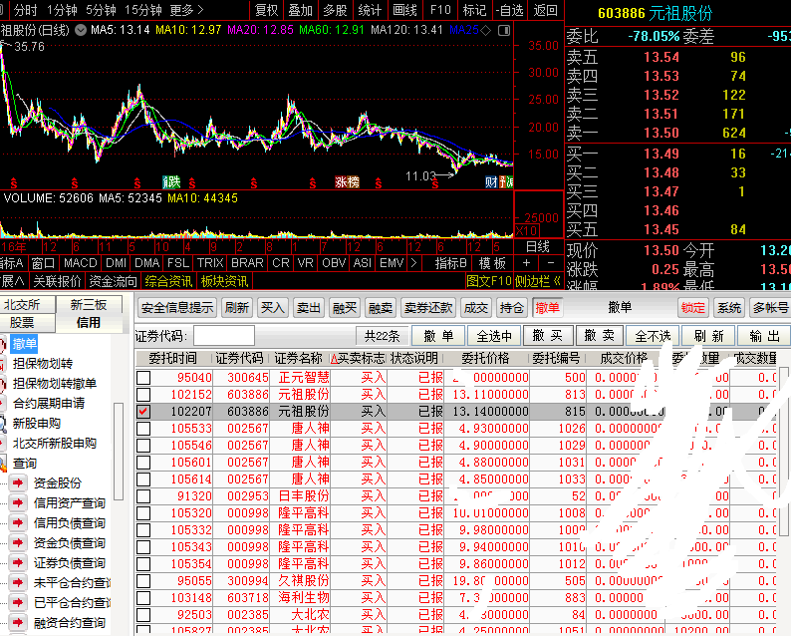Uncheck the 元祖股份 13.14 order checkbox
The width and height of the screenshot is (791, 636).
[x=143, y=412]
